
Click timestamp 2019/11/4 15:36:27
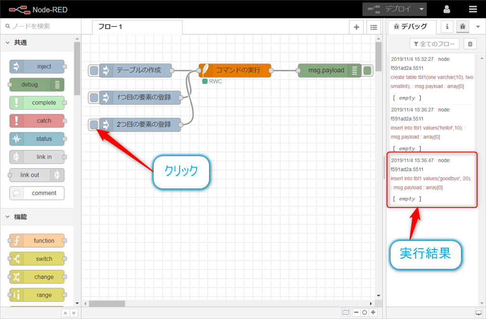pos(412,109)
